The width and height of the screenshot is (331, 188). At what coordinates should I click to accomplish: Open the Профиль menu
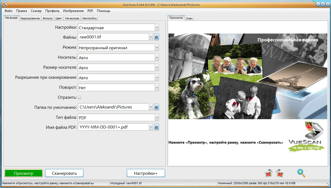tap(52, 11)
